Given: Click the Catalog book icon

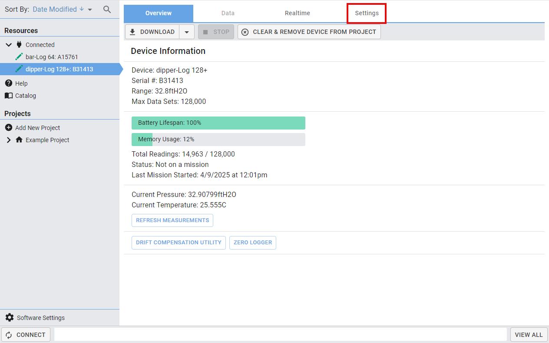Looking at the screenshot, I should [9, 95].
